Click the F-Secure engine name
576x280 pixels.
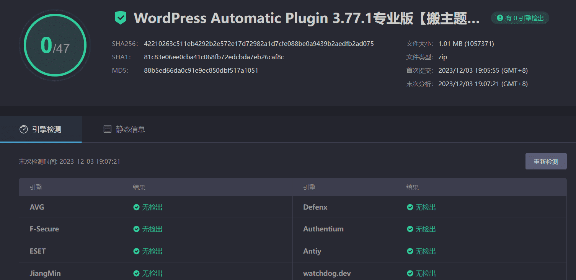point(44,229)
